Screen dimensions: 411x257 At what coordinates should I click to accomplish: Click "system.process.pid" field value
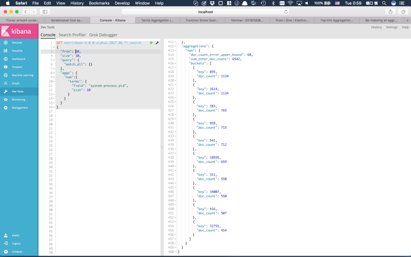click(x=108, y=86)
